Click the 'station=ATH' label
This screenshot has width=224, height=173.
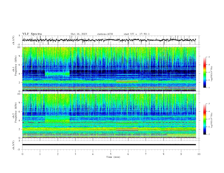click(x=105, y=34)
